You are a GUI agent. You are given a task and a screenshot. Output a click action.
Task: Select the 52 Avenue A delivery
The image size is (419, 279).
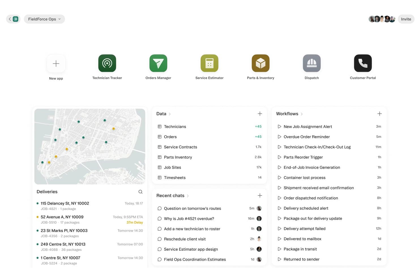(x=90, y=220)
